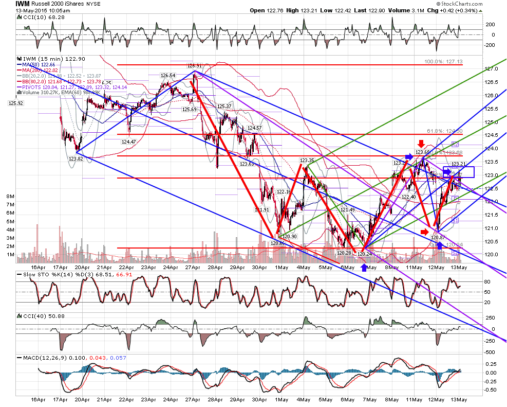Click the 123.35 price peak label
The image size is (507, 407).
pos(307,160)
